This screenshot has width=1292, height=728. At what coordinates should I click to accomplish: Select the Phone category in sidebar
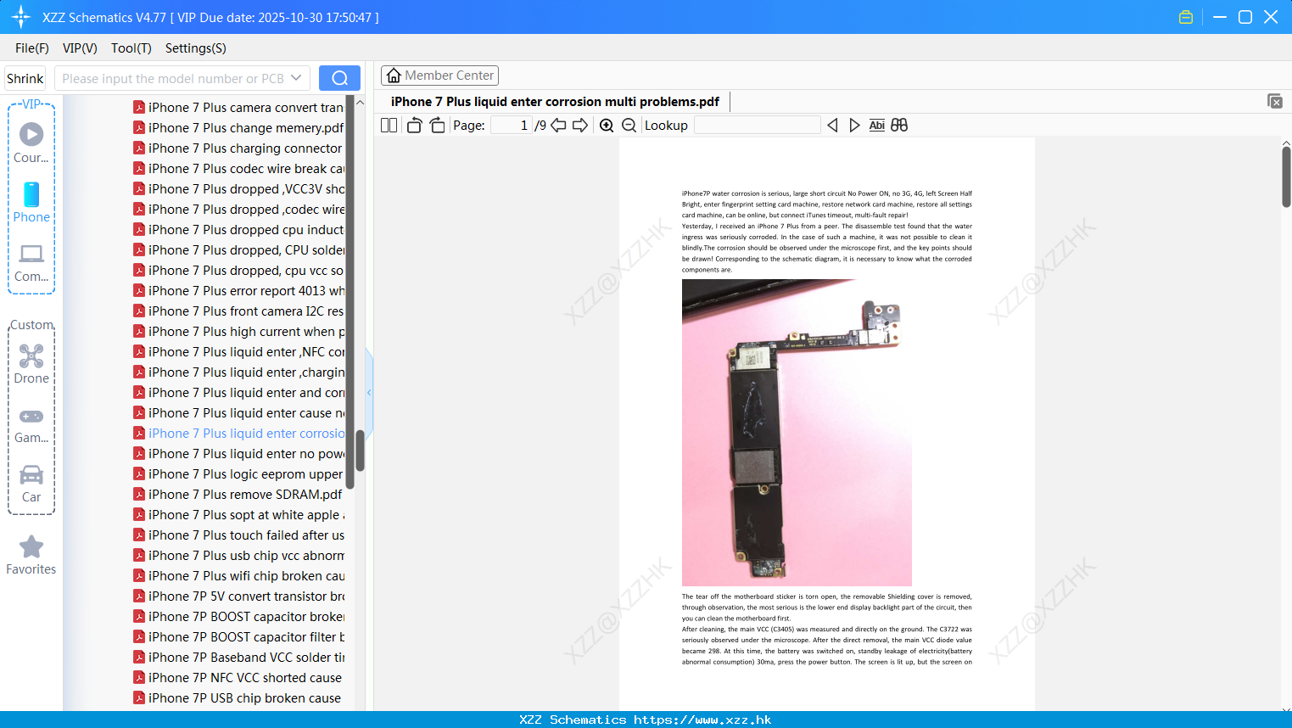31,203
